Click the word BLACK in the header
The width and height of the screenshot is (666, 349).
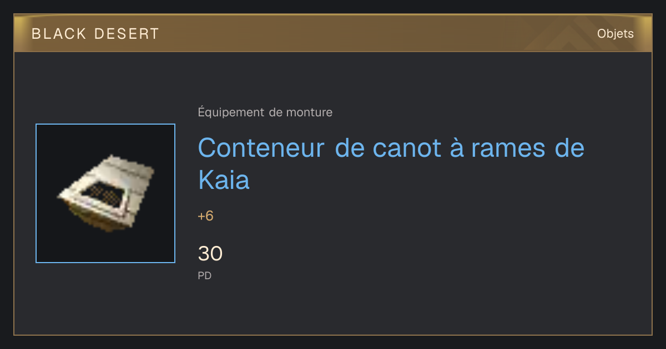(59, 34)
